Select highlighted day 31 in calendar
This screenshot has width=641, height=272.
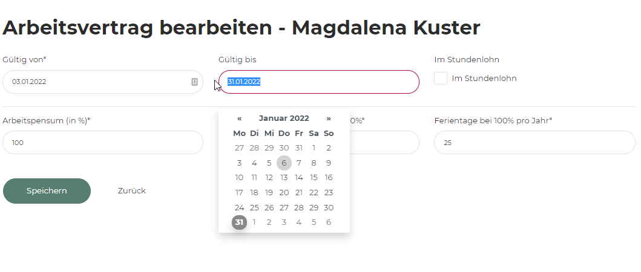239,222
